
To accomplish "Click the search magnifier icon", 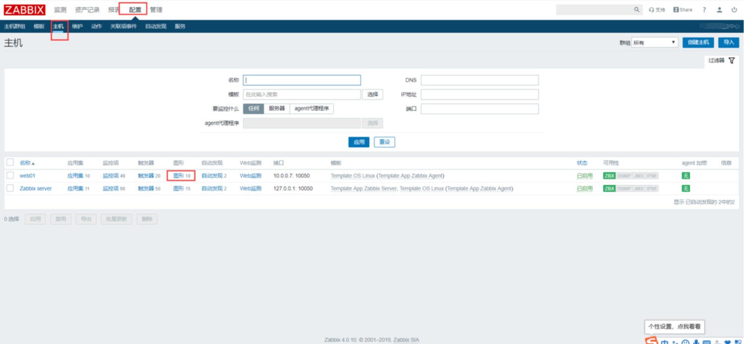I will tap(637, 9).
